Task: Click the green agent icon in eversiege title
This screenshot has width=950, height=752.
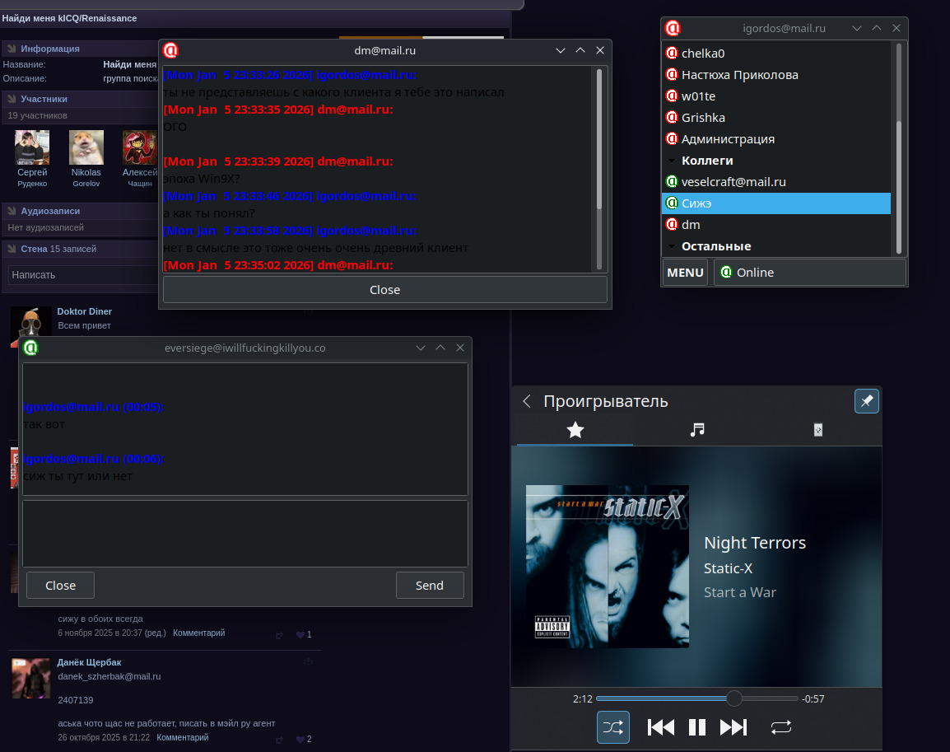Action: click(x=30, y=348)
